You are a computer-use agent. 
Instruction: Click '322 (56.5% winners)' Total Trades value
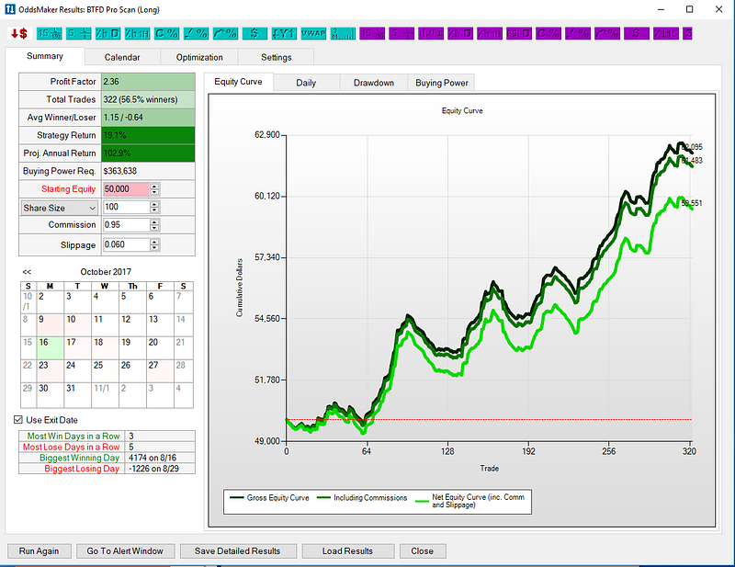[148, 99]
